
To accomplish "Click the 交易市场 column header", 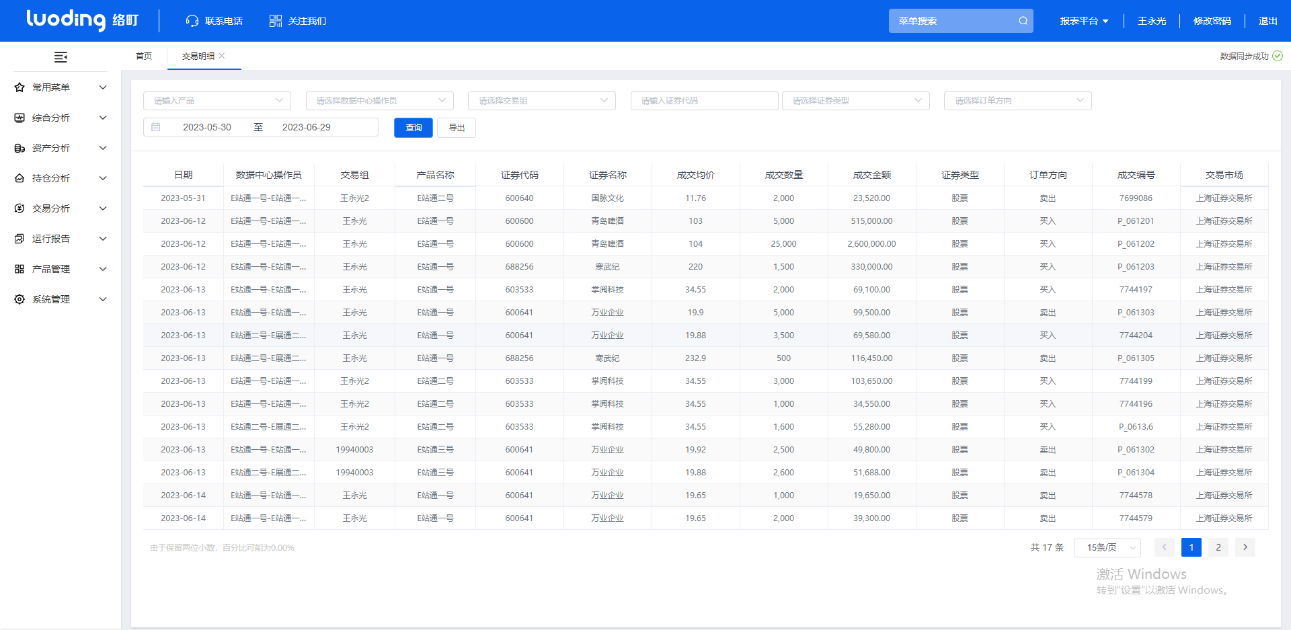I will (1224, 175).
